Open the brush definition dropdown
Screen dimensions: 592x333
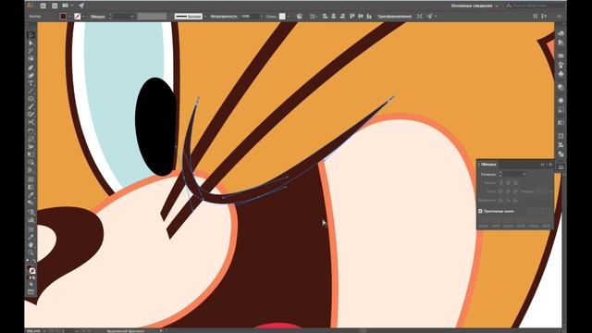pyautogui.click(x=205, y=17)
